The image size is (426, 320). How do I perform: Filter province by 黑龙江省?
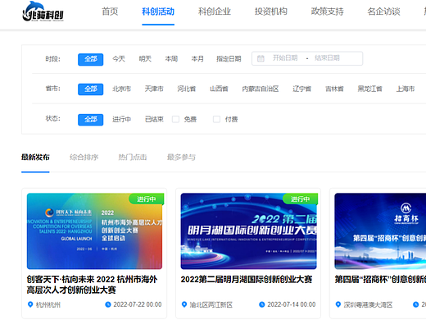pos(370,89)
